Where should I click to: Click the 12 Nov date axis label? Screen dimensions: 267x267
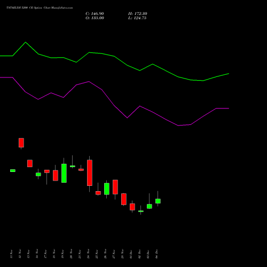tap(20, 254)
